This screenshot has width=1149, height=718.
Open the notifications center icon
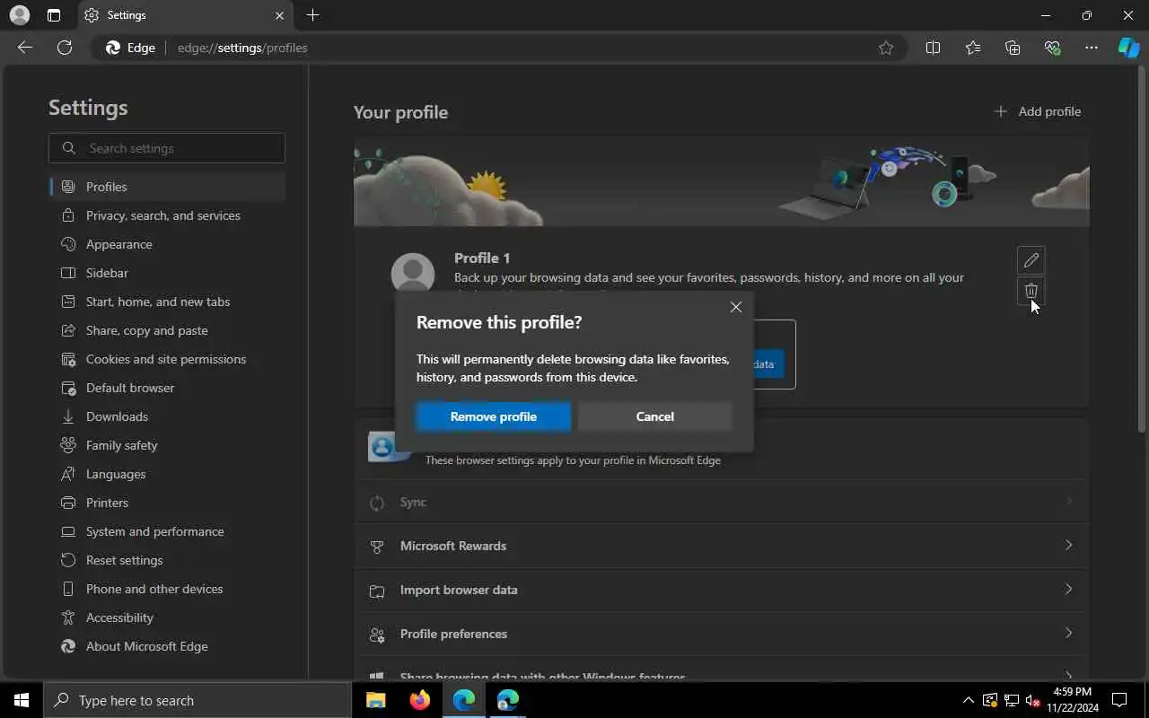click(x=1119, y=700)
